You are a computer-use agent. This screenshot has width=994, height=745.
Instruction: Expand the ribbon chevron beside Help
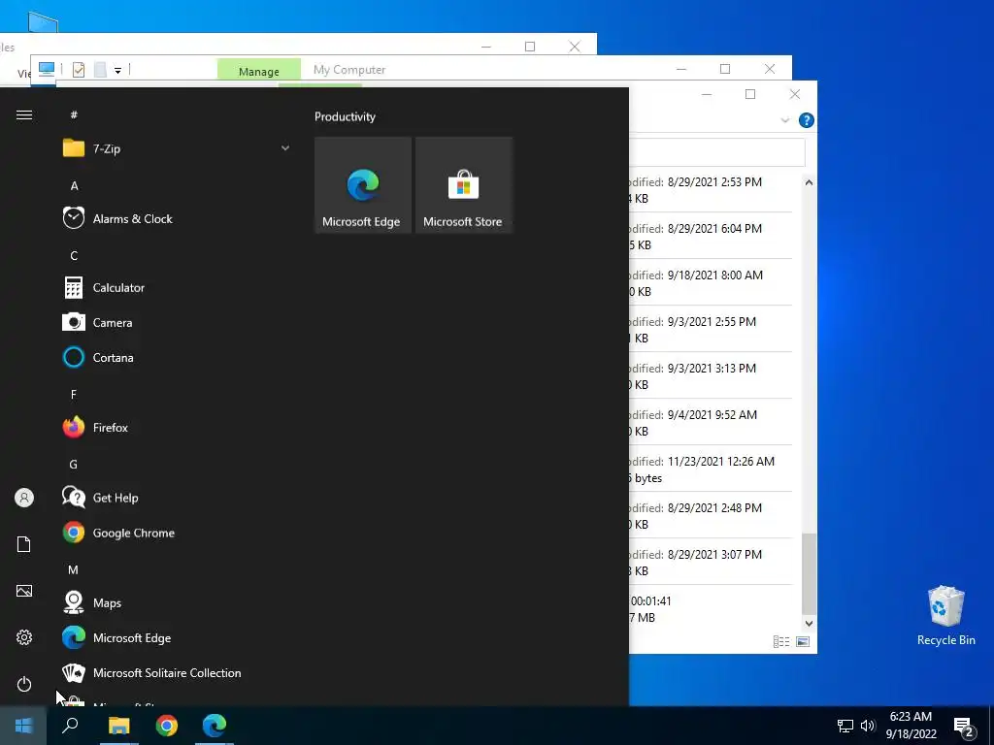pyautogui.click(x=784, y=120)
